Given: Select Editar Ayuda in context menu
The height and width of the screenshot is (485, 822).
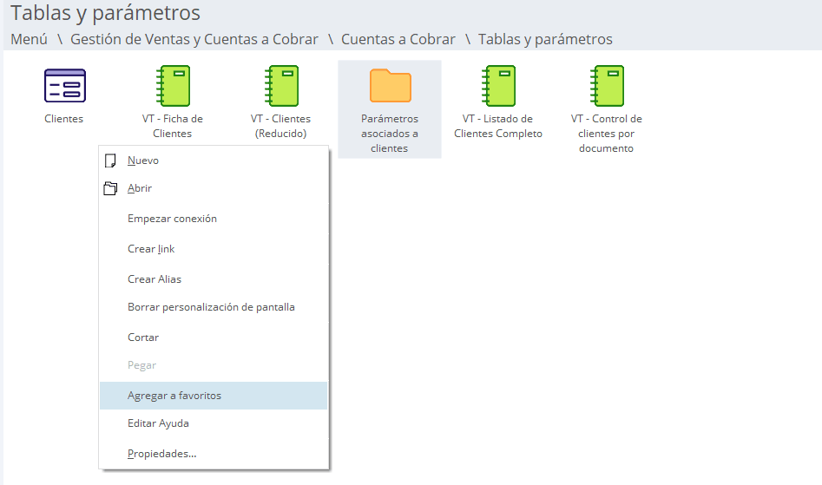Looking at the screenshot, I should coord(158,423).
